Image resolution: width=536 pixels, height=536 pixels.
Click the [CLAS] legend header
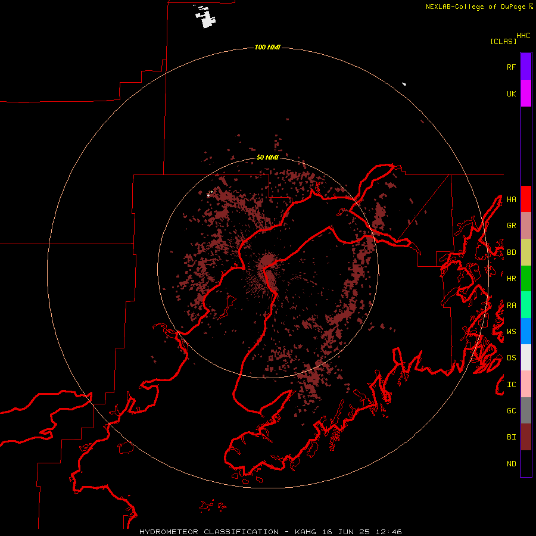[503, 41]
